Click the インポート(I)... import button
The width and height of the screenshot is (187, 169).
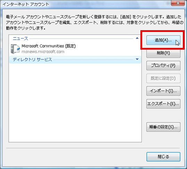[163, 91]
